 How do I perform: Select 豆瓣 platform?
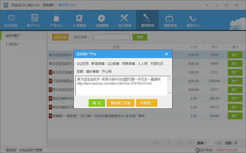[80, 71]
